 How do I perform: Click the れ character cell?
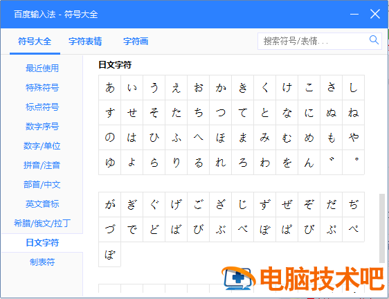[x=221, y=162]
